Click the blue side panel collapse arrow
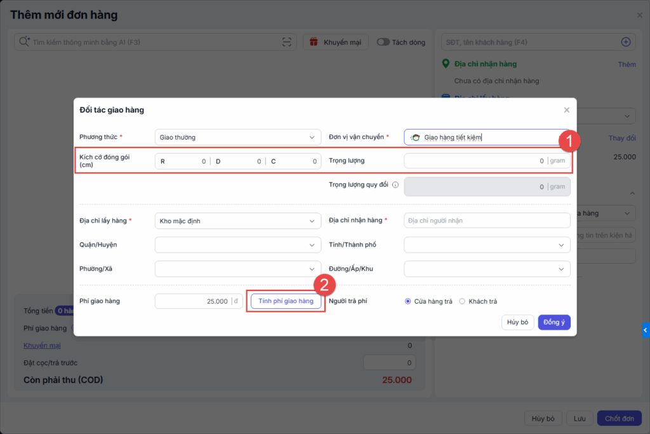 (646, 330)
